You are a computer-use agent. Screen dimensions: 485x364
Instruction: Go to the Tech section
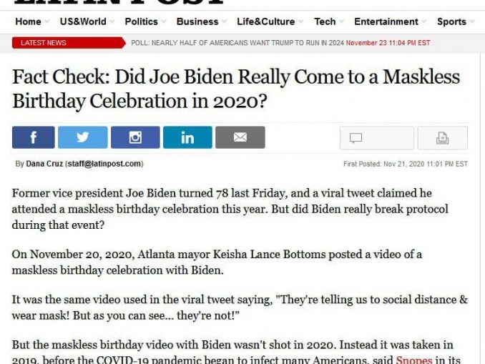point(325,21)
